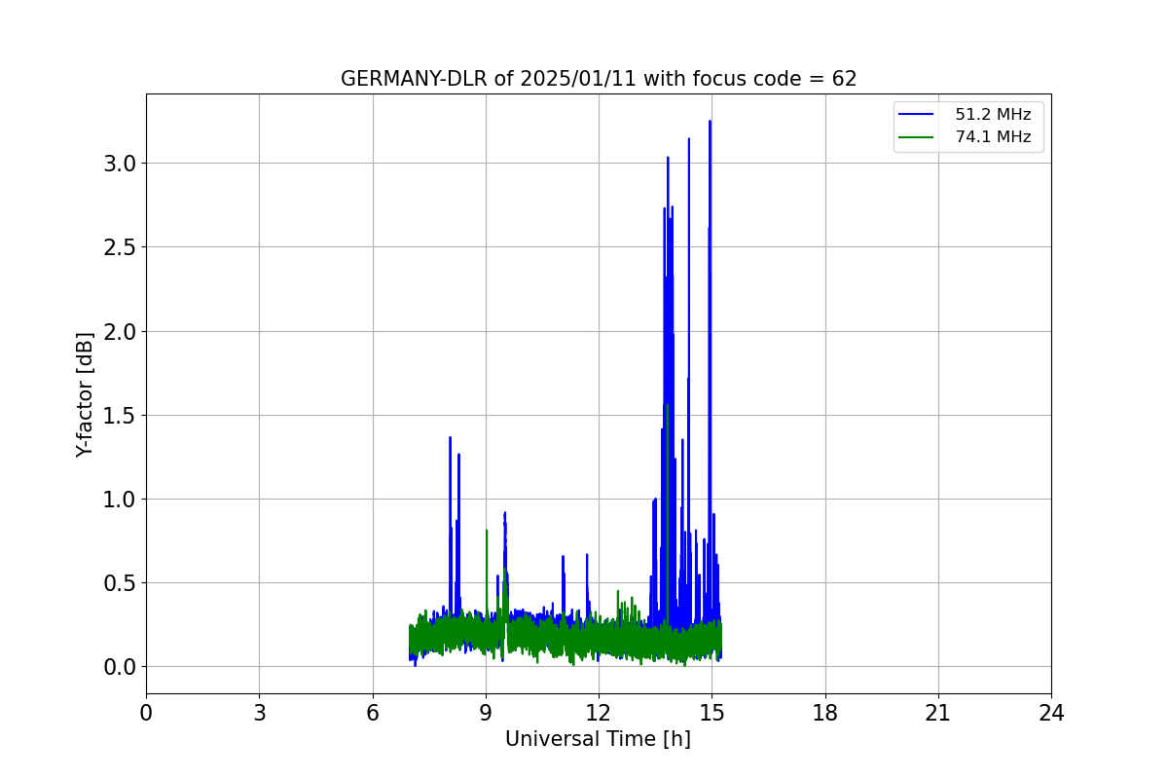Click y-axis tick label 3.0
The image size is (1168, 779).
click(120, 164)
